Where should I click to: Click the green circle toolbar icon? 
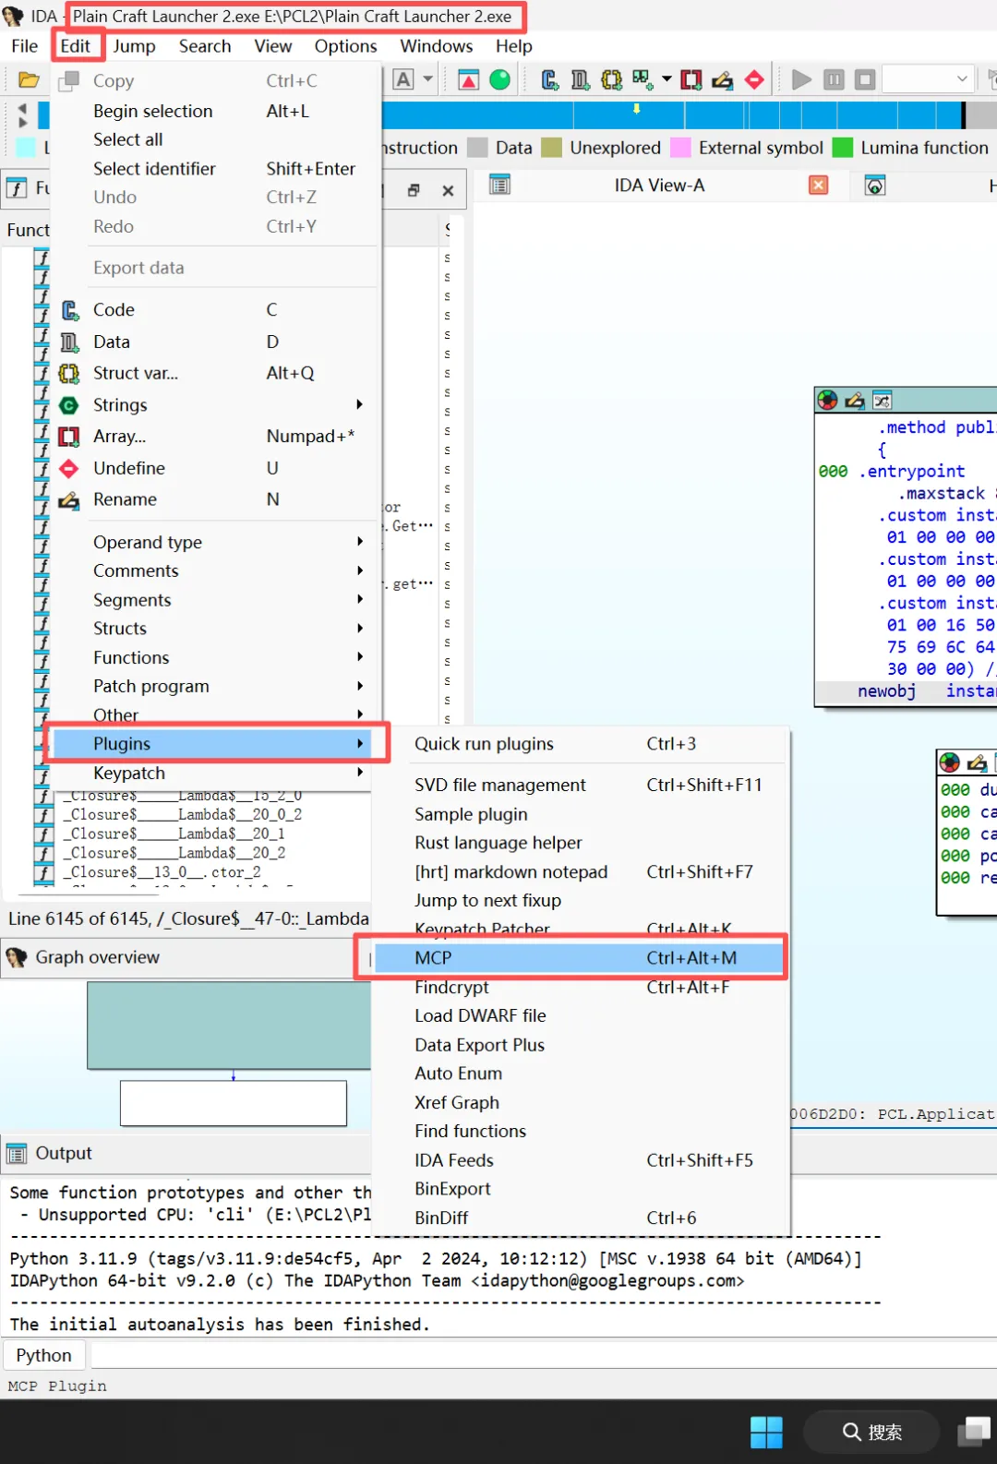500,80
